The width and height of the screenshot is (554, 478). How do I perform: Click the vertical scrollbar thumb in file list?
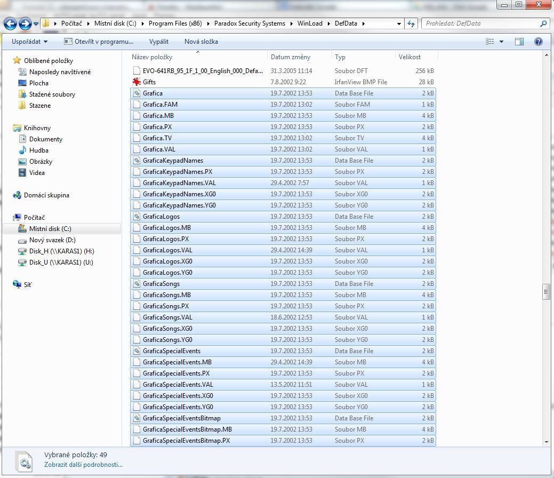pyautogui.click(x=545, y=292)
